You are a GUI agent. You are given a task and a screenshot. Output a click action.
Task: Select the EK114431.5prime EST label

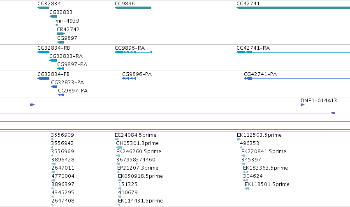point(140,201)
